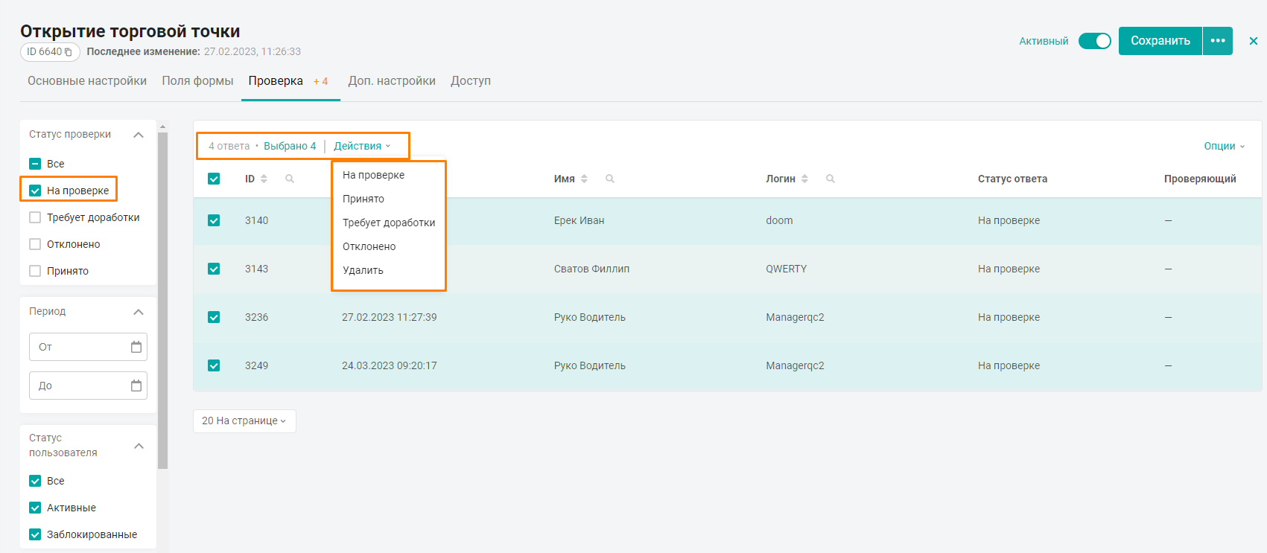
Task: Click the login QWERTY
Action: [786, 269]
